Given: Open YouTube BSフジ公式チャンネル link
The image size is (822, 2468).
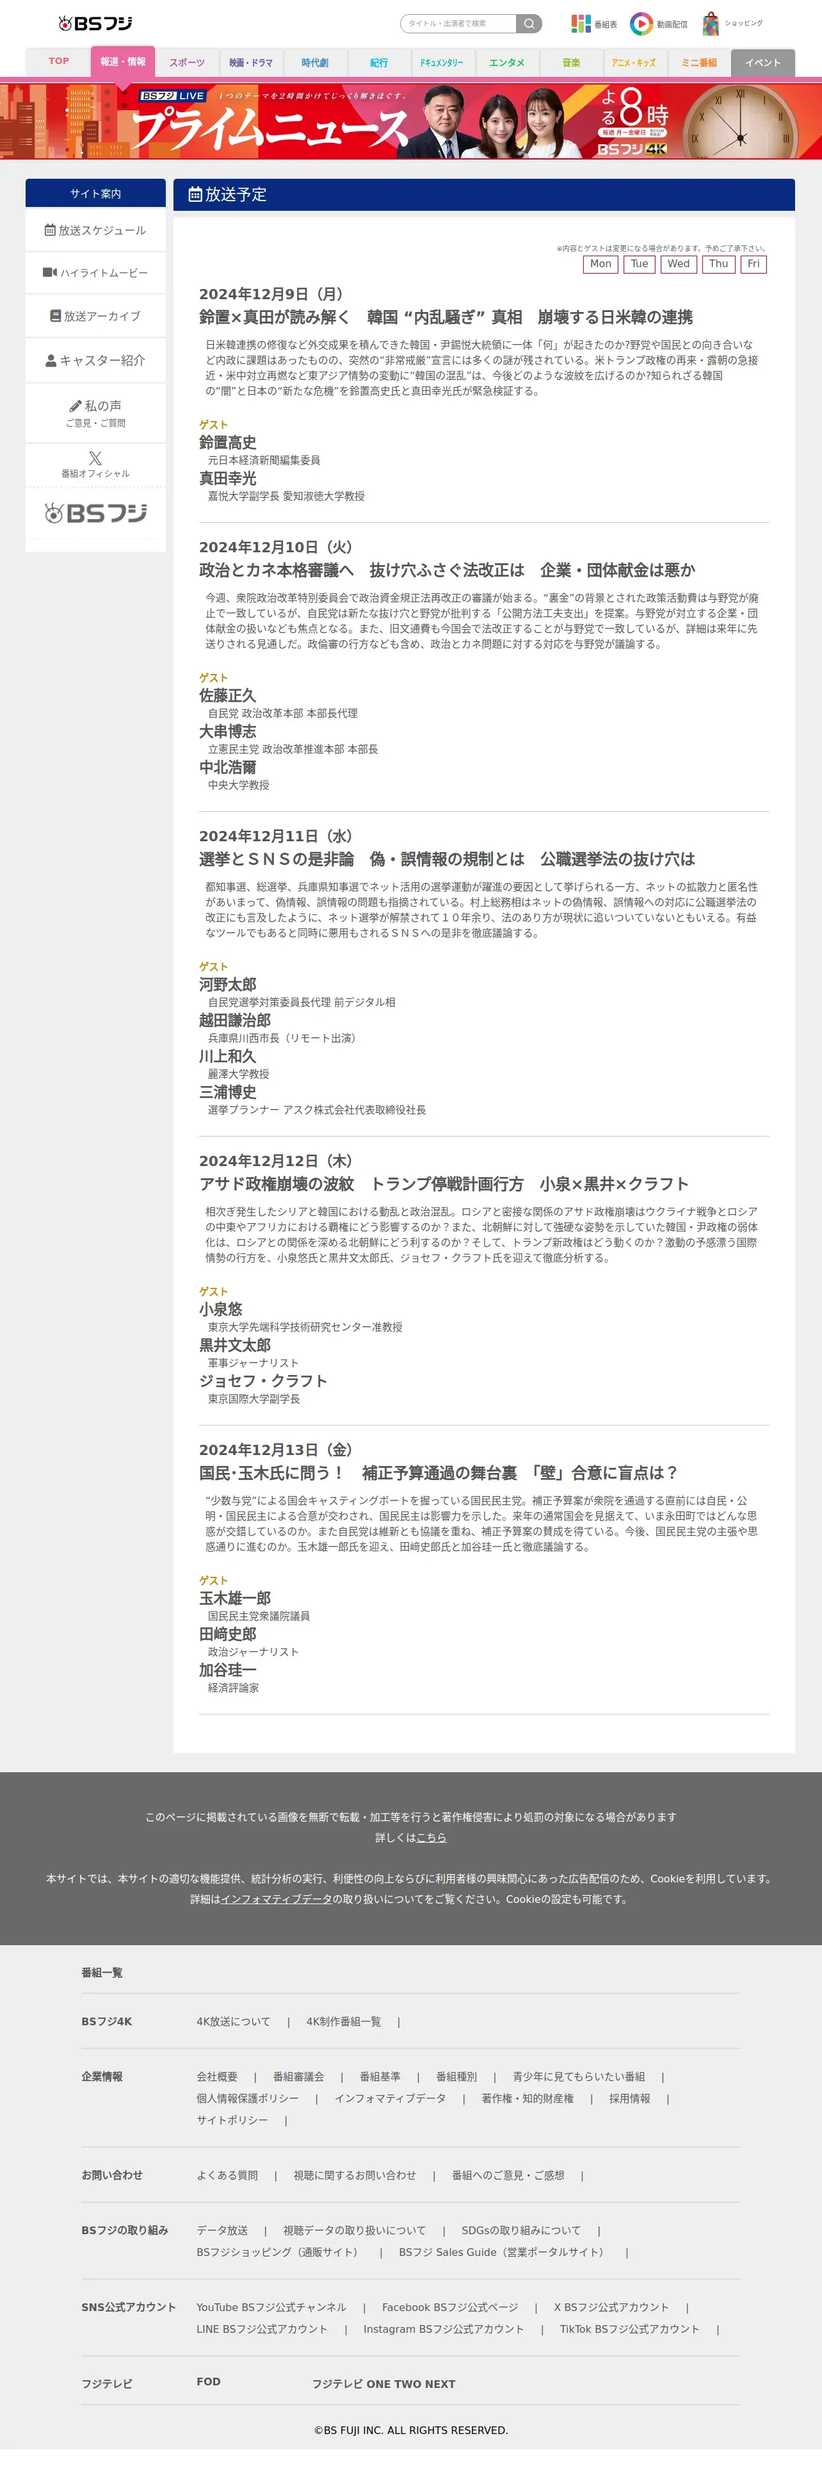Looking at the screenshot, I should coord(272,2307).
